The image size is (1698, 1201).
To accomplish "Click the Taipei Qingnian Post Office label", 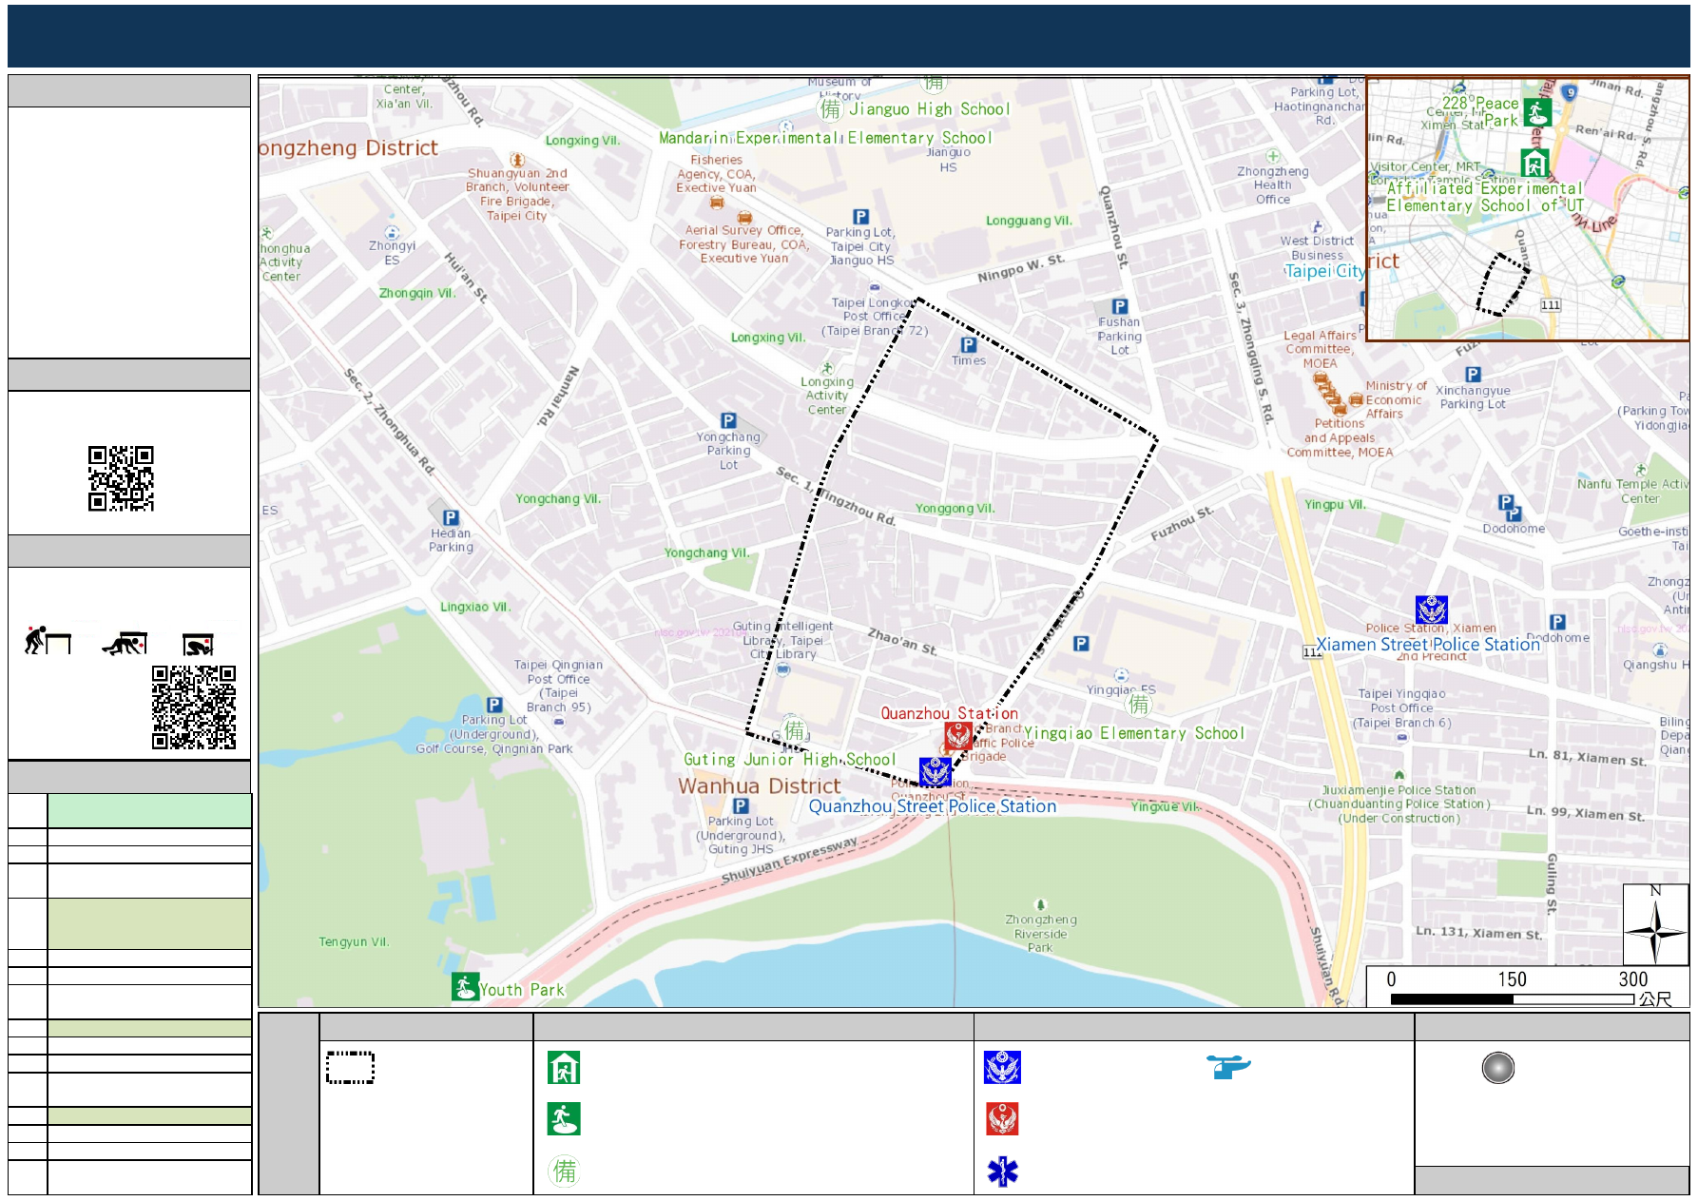I will [559, 686].
